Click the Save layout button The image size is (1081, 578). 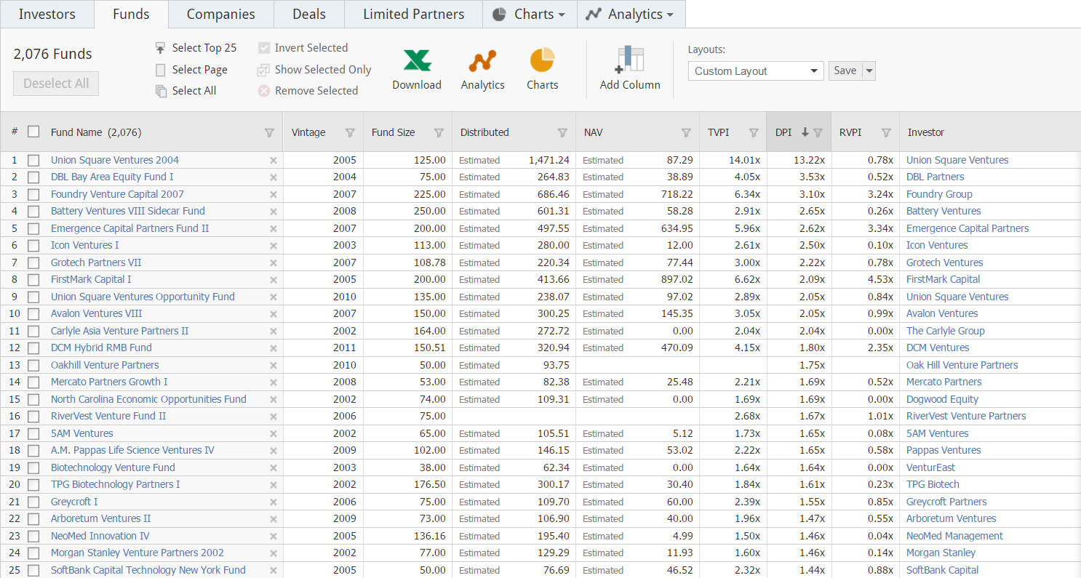pyautogui.click(x=845, y=71)
